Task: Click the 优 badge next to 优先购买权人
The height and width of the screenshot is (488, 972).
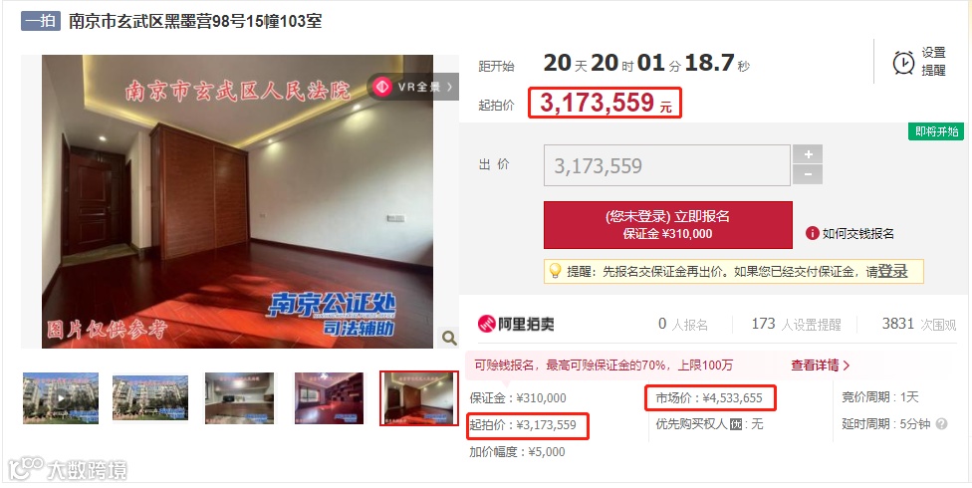Action: (736, 424)
